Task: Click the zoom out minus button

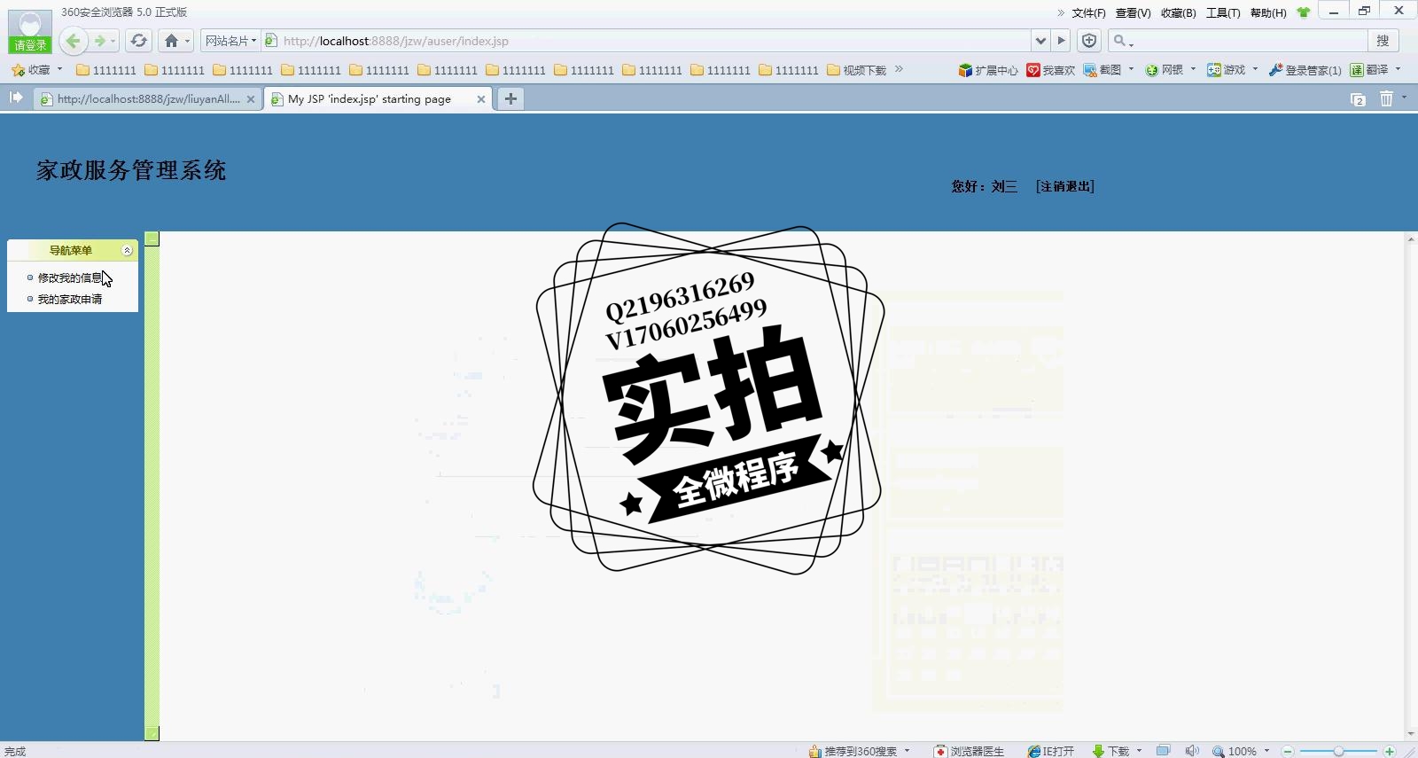Action: 1288,751
